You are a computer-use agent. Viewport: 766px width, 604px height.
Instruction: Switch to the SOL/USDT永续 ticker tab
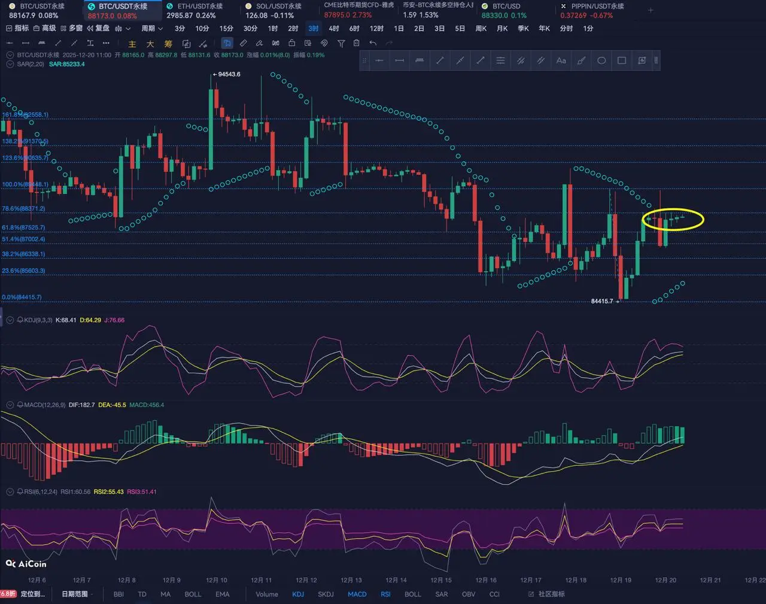273,10
